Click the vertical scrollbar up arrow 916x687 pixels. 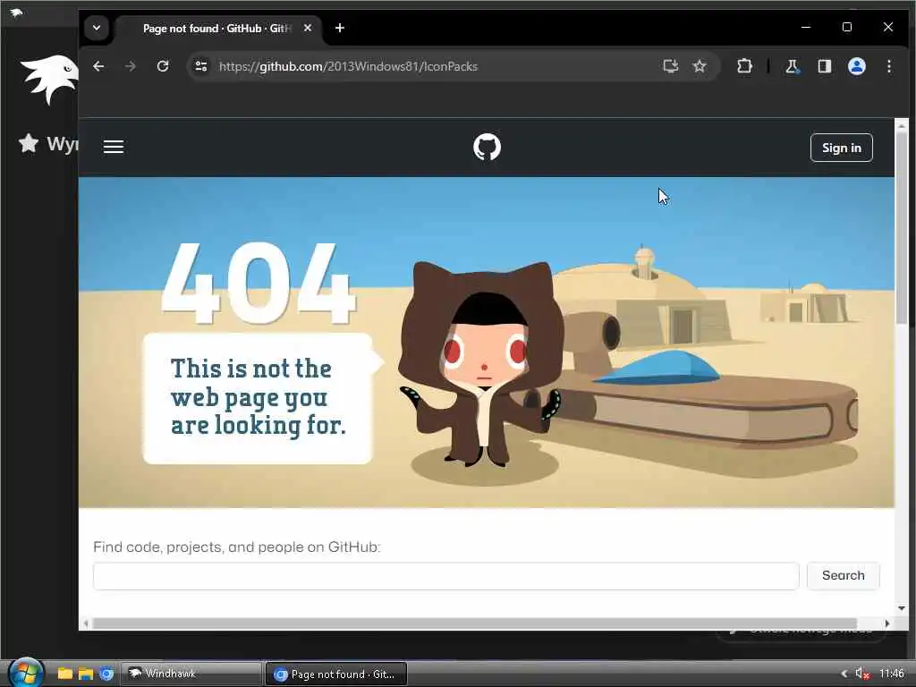[x=902, y=125]
